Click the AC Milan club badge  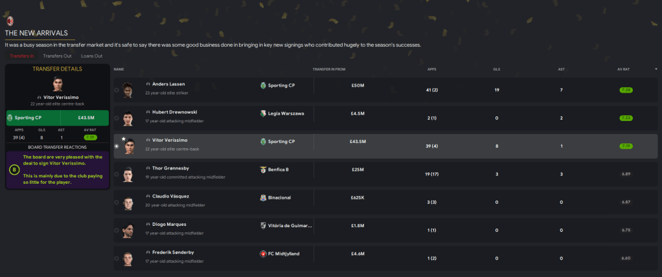tap(10, 21)
